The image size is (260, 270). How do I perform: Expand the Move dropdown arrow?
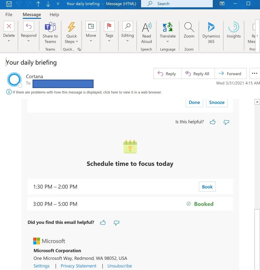[x=91, y=41]
